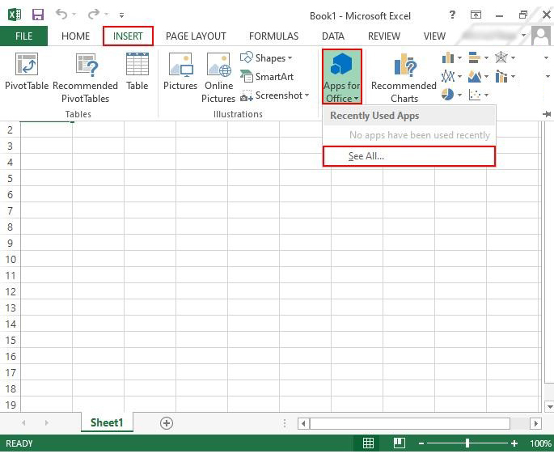The image size is (554, 458).
Task: Click the SmartArt button
Action: pyautogui.click(x=267, y=77)
